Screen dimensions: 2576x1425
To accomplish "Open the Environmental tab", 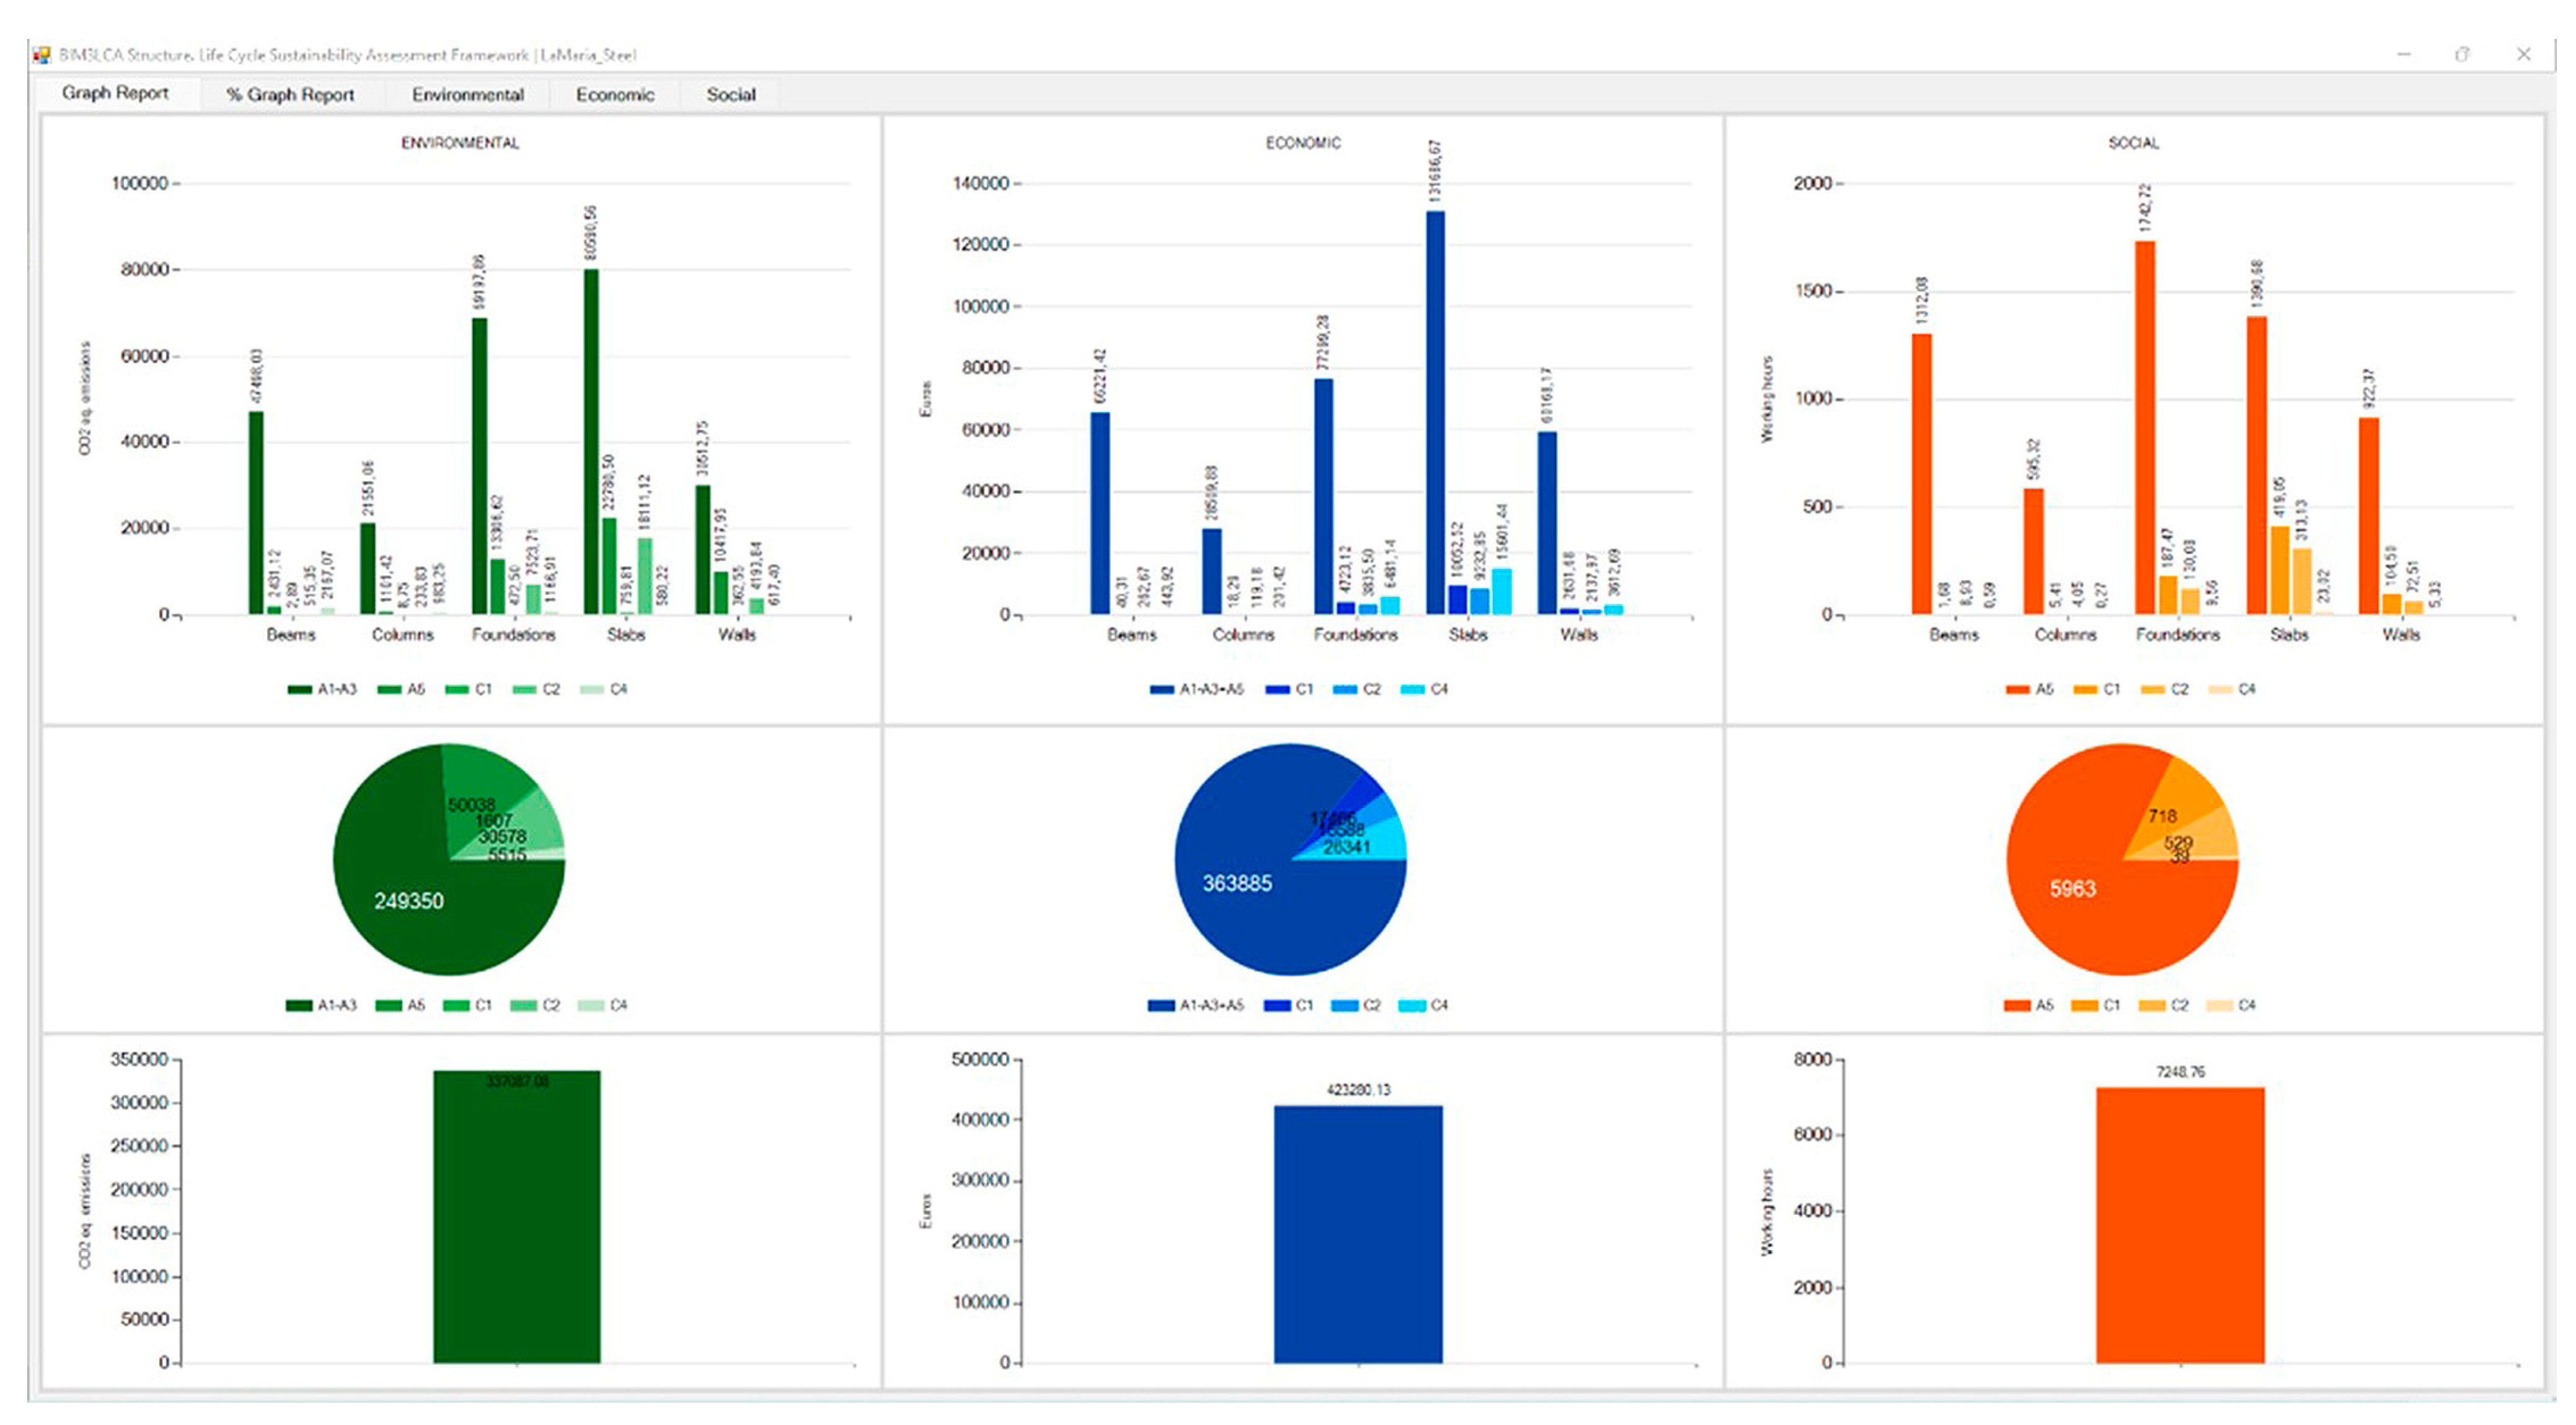I will pos(467,95).
